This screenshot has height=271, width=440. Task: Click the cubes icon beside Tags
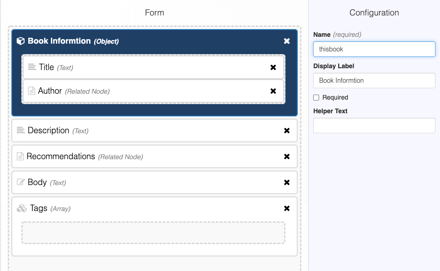tap(22, 208)
